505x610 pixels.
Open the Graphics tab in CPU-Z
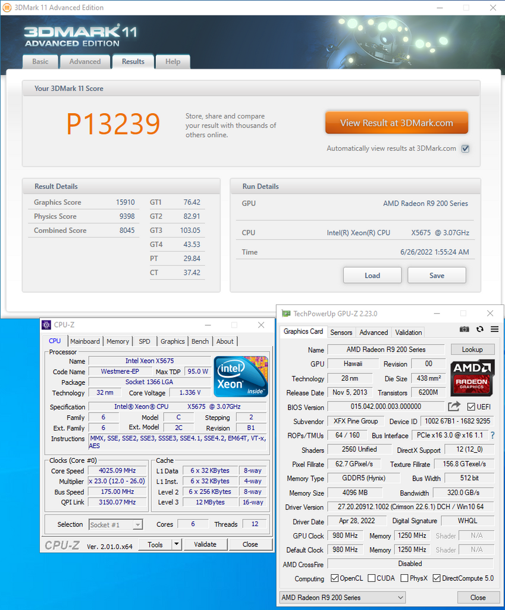pos(172,341)
